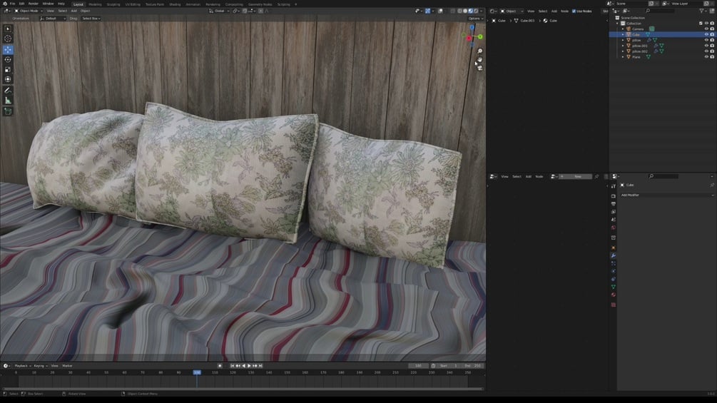Open the outliner filter dropdown
The image size is (717, 403).
(x=703, y=11)
